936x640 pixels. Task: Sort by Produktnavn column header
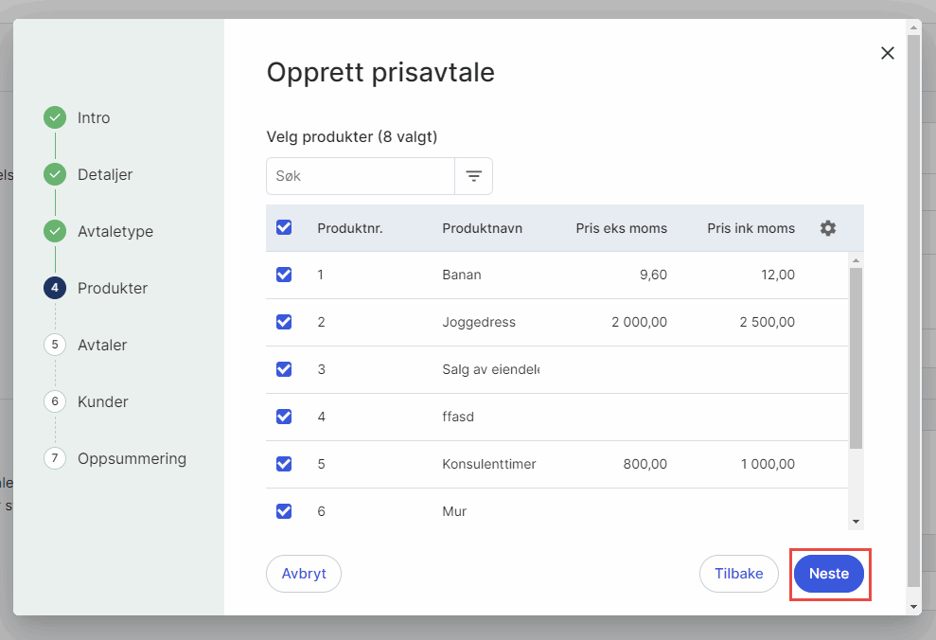click(482, 228)
